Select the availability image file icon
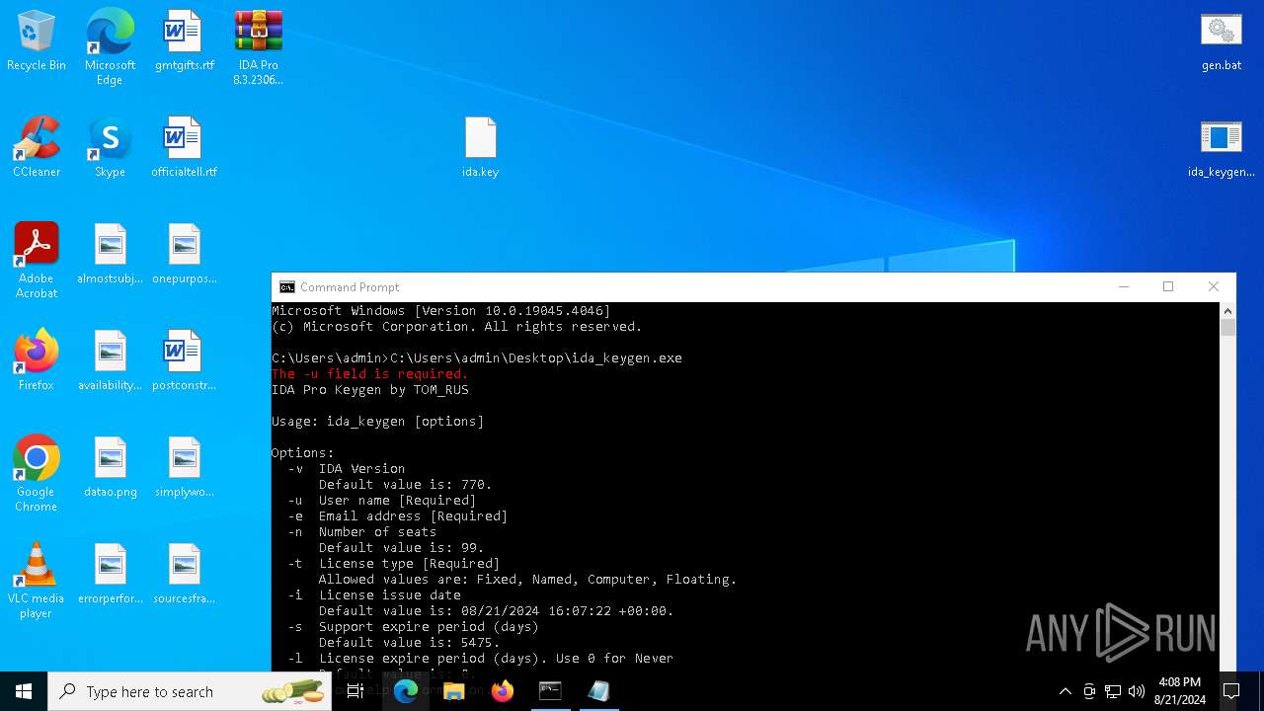 tap(110, 361)
